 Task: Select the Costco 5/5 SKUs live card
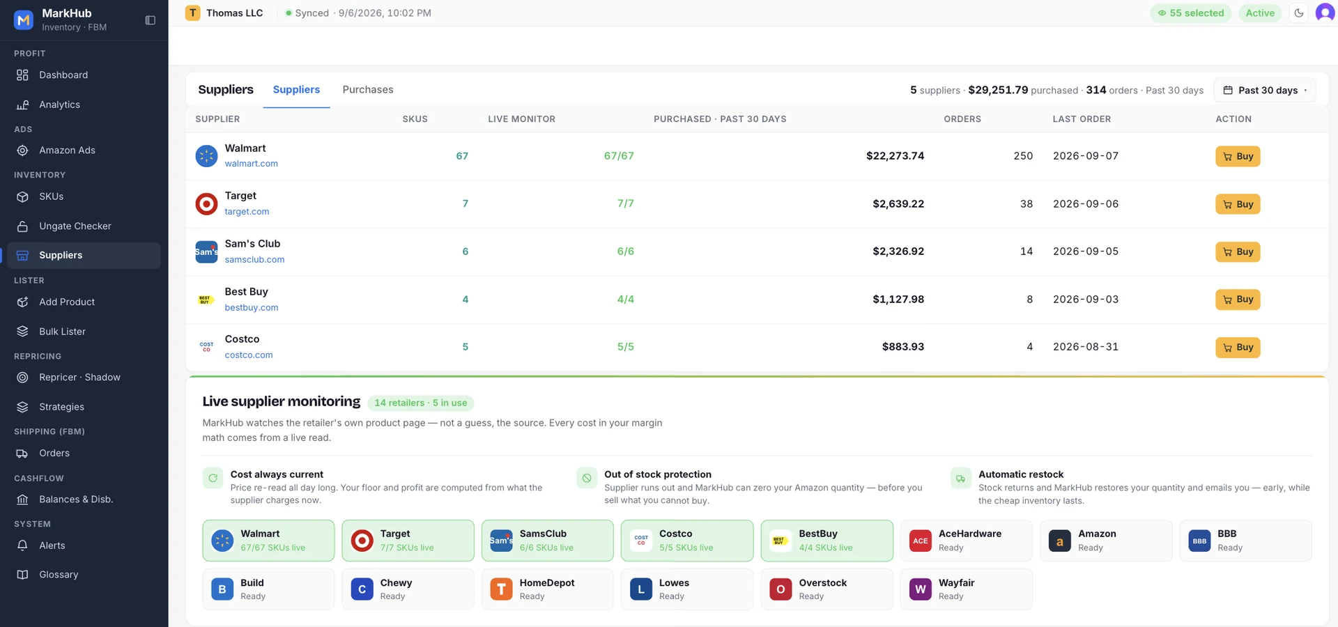(x=687, y=541)
